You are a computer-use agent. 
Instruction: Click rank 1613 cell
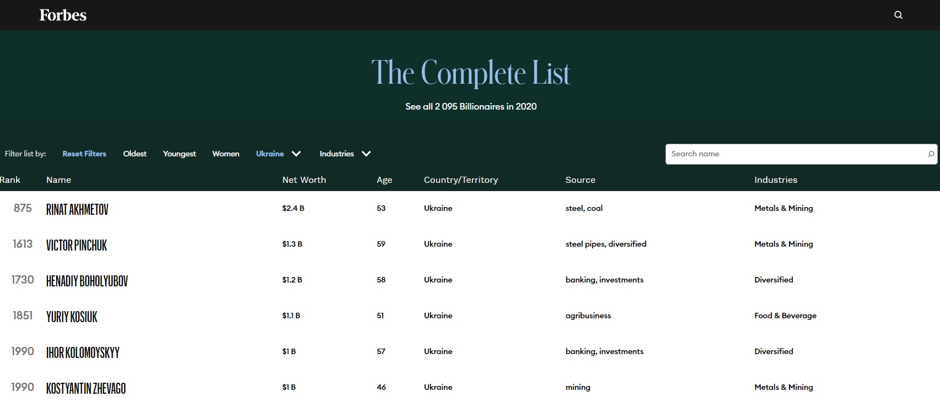[x=23, y=244]
